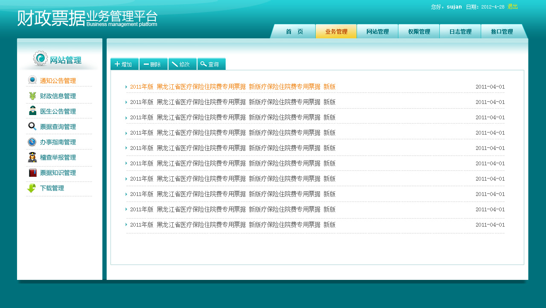Switch to the 权限管理 tab
This screenshot has width=546, height=308.
[419, 32]
